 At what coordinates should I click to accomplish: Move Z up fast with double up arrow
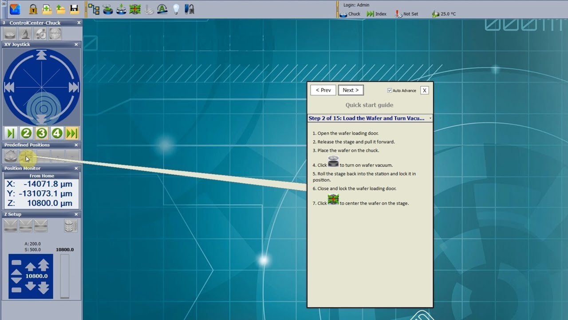coord(43,265)
